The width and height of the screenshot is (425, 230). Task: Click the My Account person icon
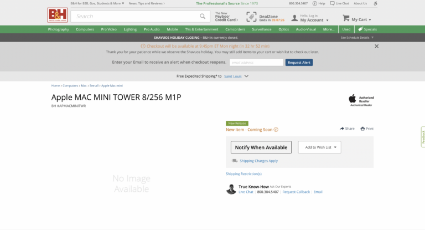(x=294, y=18)
